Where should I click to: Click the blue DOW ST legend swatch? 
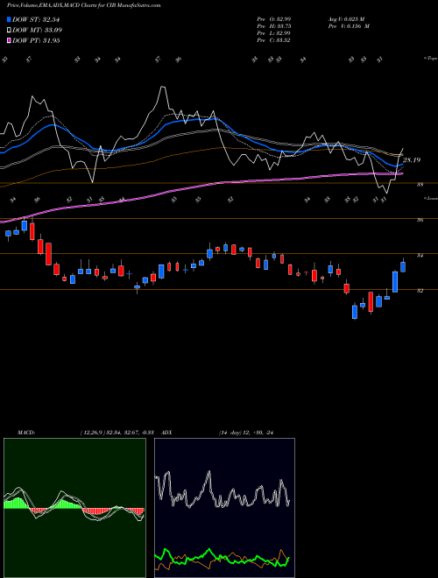point(9,19)
